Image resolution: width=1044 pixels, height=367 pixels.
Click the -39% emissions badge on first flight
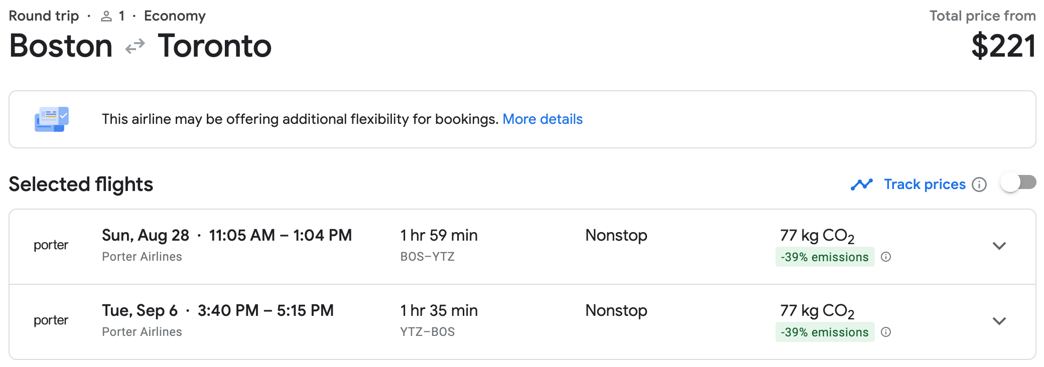[824, 257]
